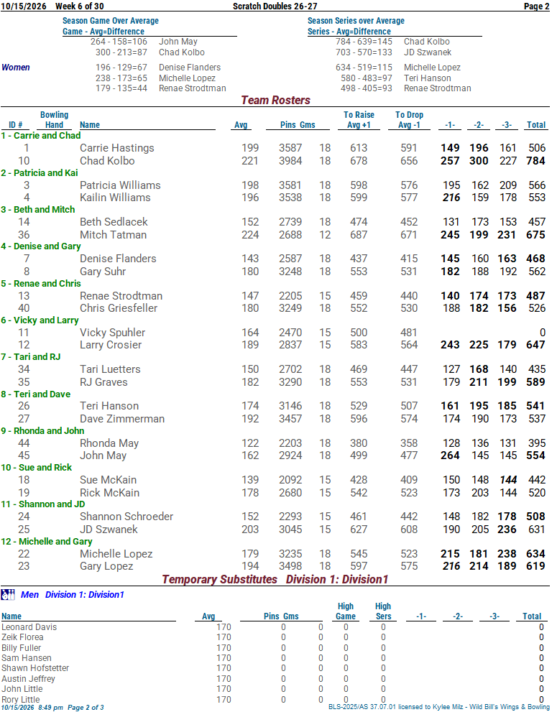
Task: Click the 'Week 6 of 30' header text
Action: [x=80, y=6]
